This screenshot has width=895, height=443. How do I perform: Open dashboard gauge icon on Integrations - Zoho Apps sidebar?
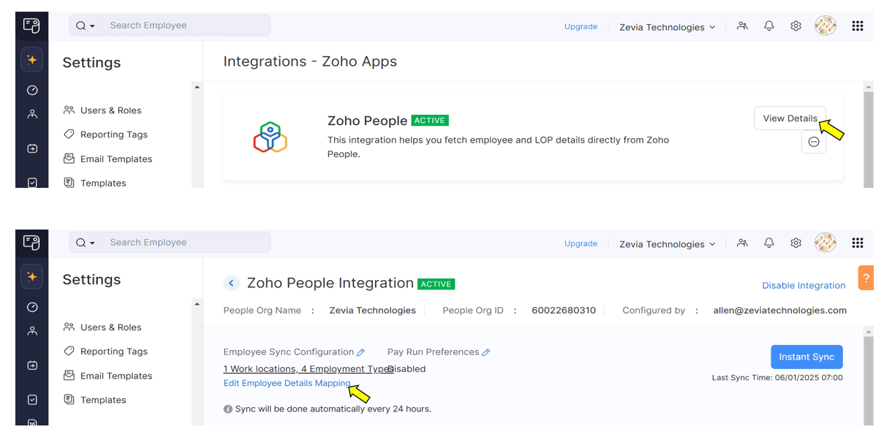pyautogui.click(x=32, y=91)
